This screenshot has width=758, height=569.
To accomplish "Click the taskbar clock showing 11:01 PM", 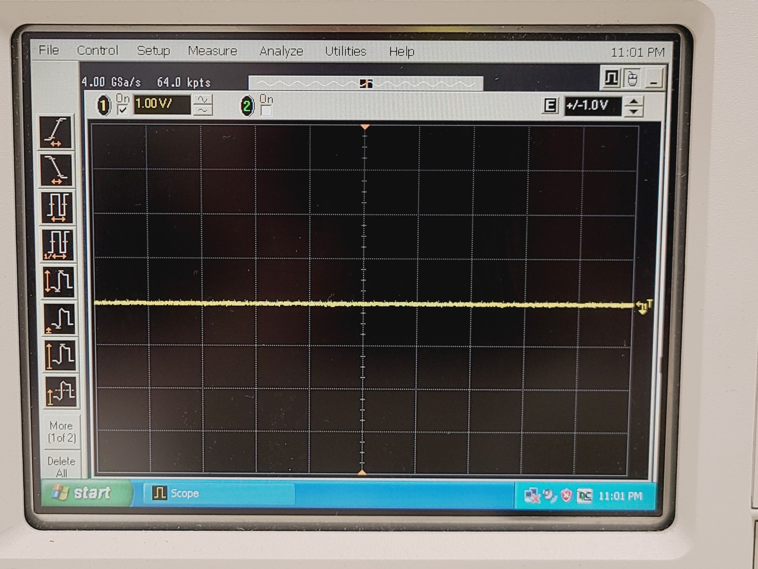I will pyautogui.click(x=620, y=496).
